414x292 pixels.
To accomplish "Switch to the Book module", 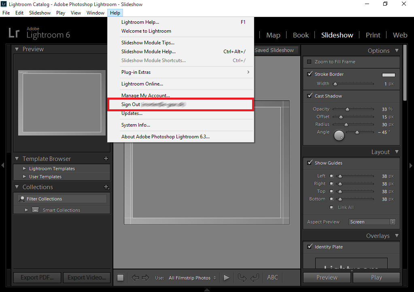I will coord(301,35).
